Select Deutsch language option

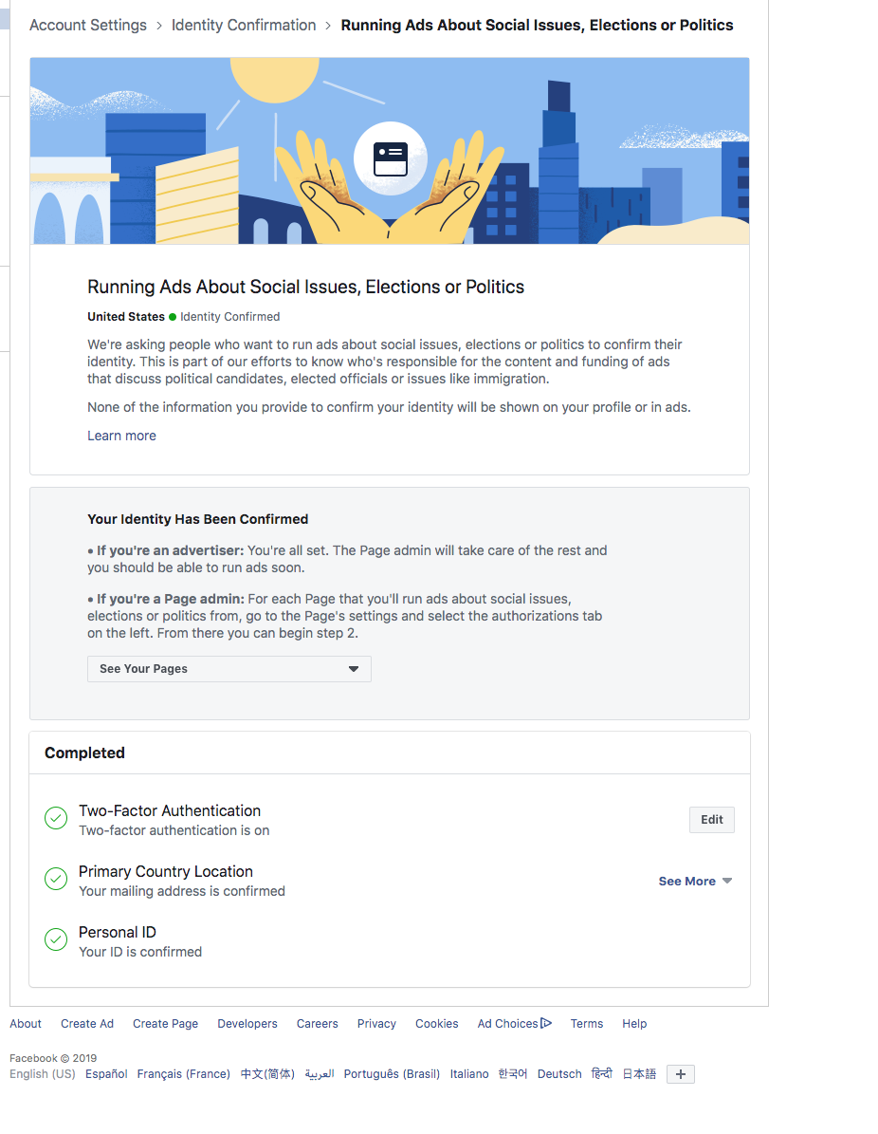[x=559, y=1074]
